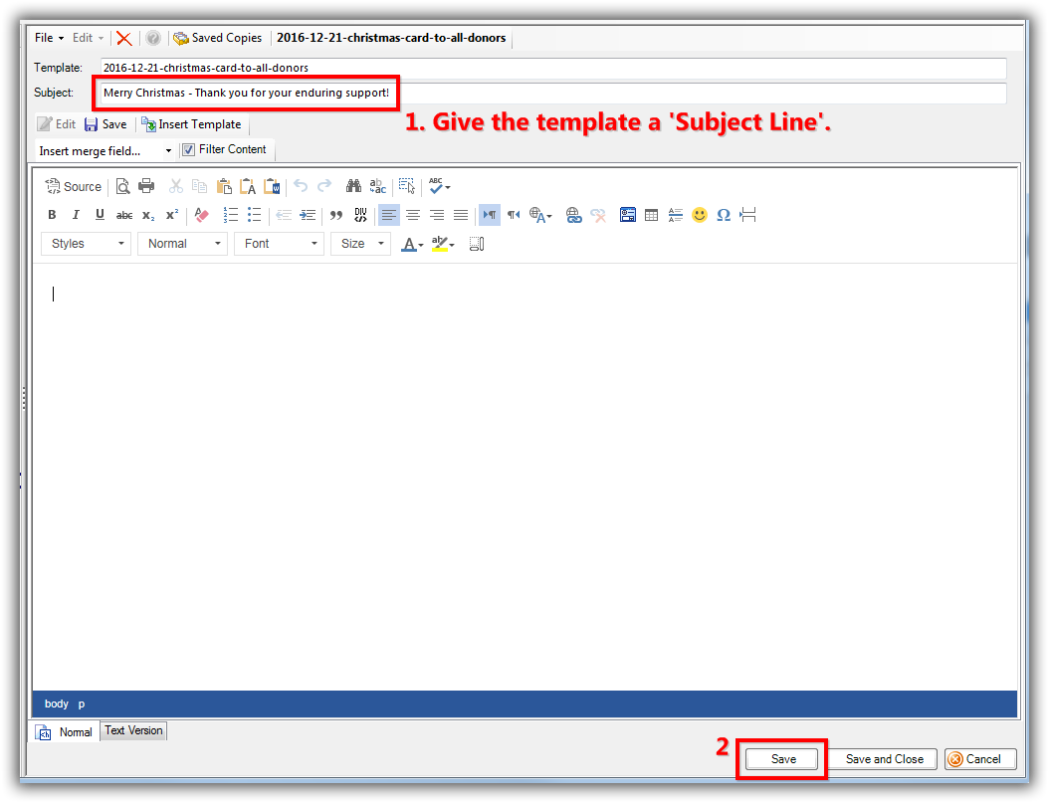This screenshot has height=803, width=1049.
Task: Toggle left-to-right text direction
Action: tap(490, 215)
